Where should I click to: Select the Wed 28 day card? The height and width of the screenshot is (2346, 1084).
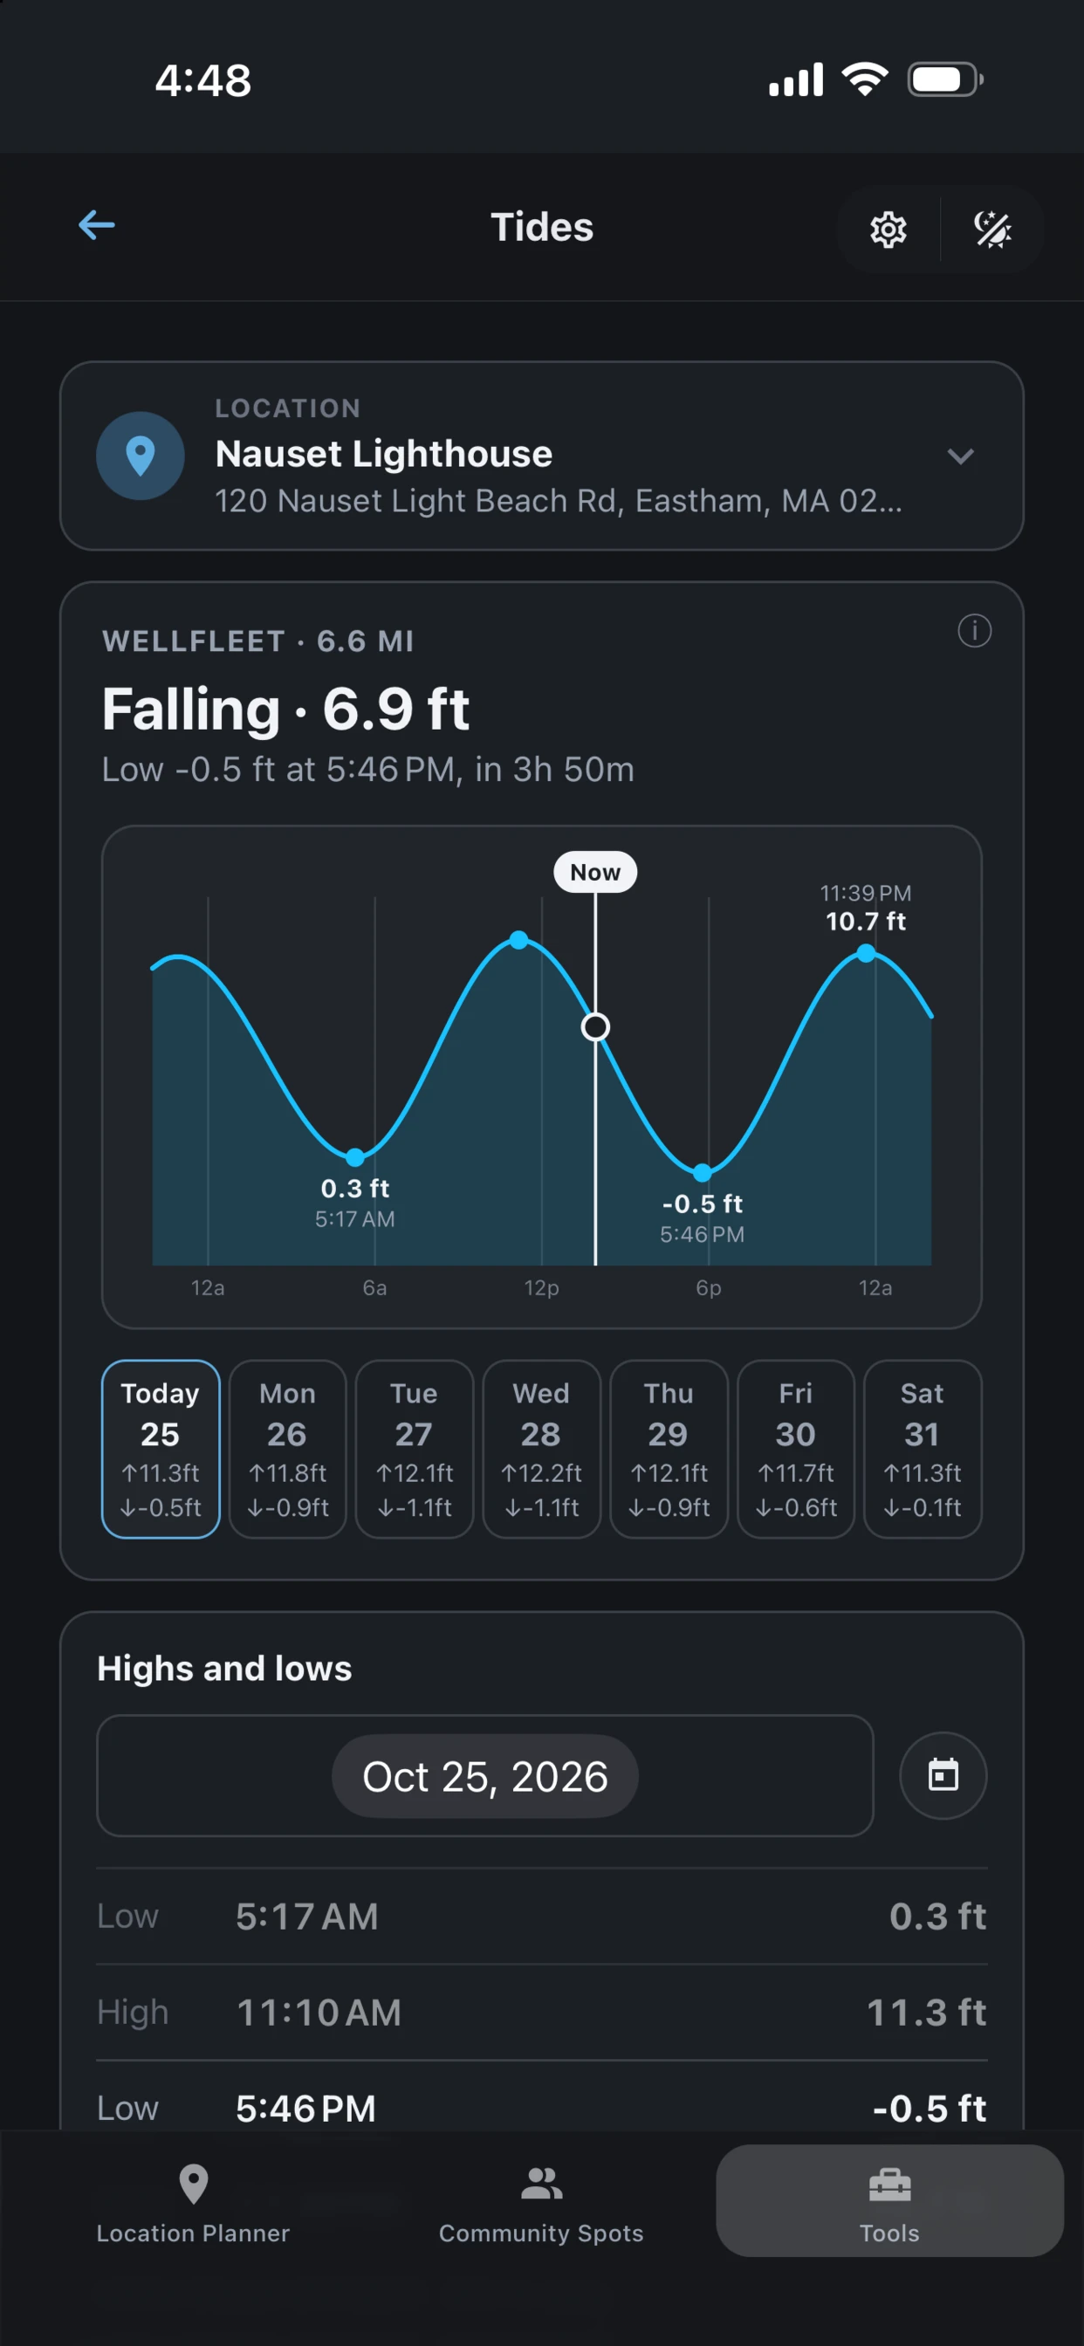(x=541, y=1448)
